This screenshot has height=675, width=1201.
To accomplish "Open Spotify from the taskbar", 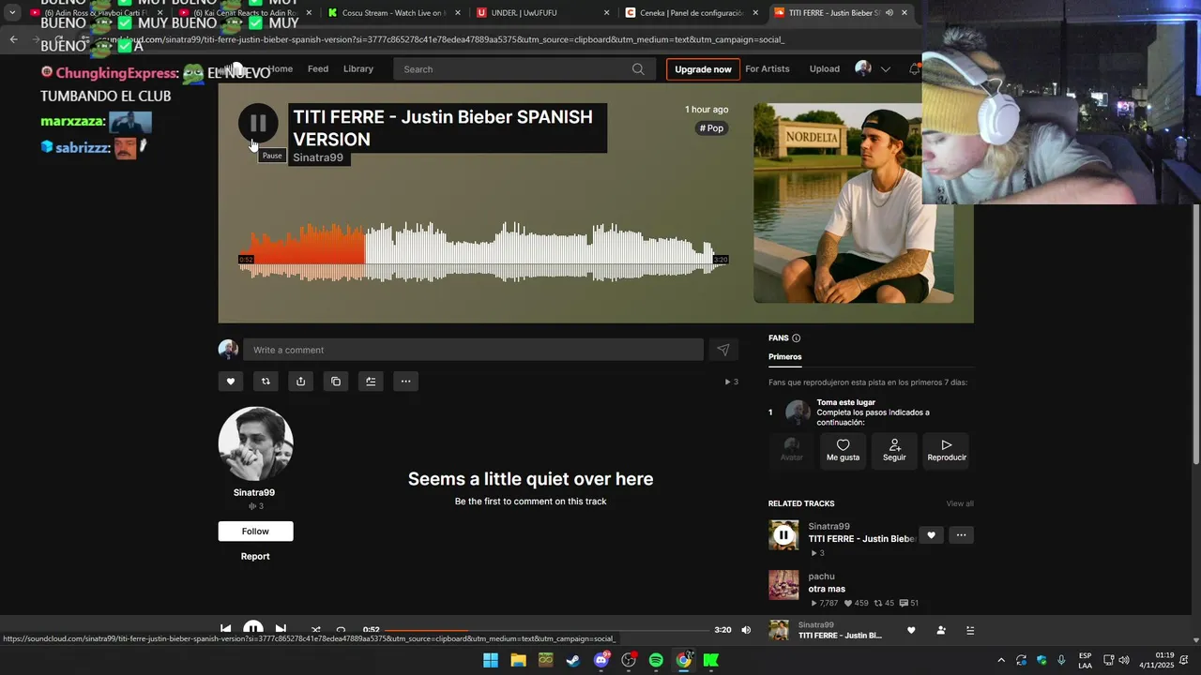I will [656, 660].
